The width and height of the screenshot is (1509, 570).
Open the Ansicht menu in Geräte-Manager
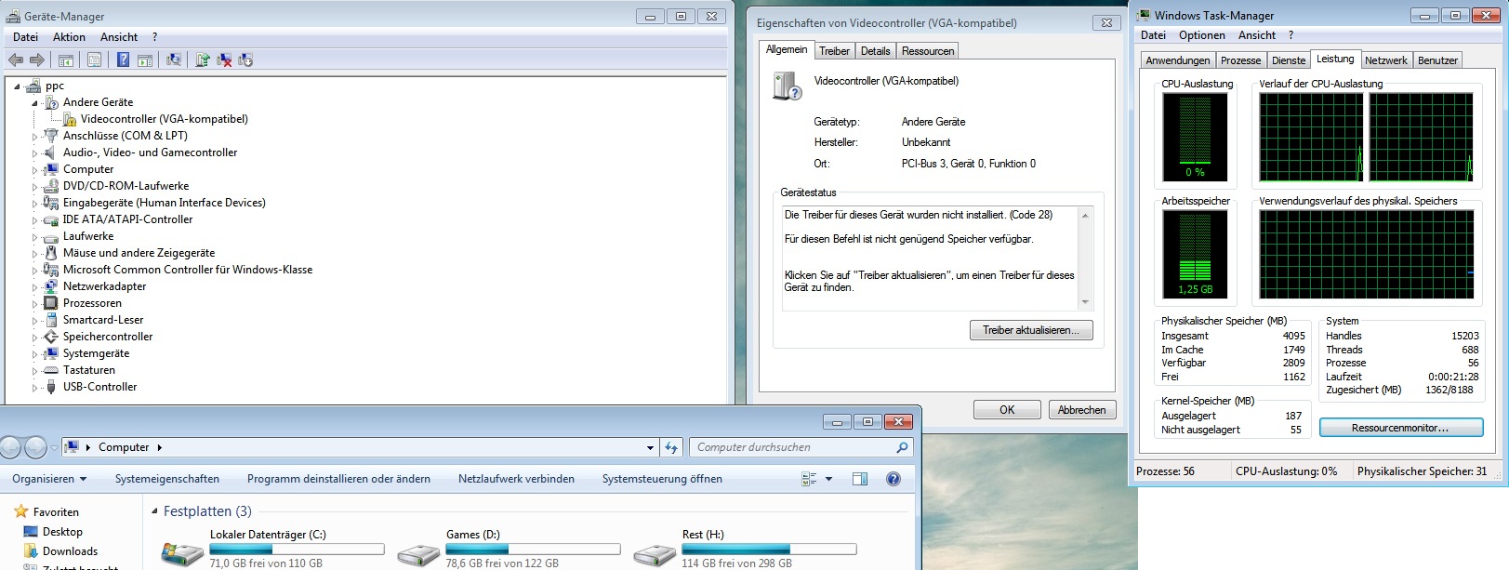(119, 37)
